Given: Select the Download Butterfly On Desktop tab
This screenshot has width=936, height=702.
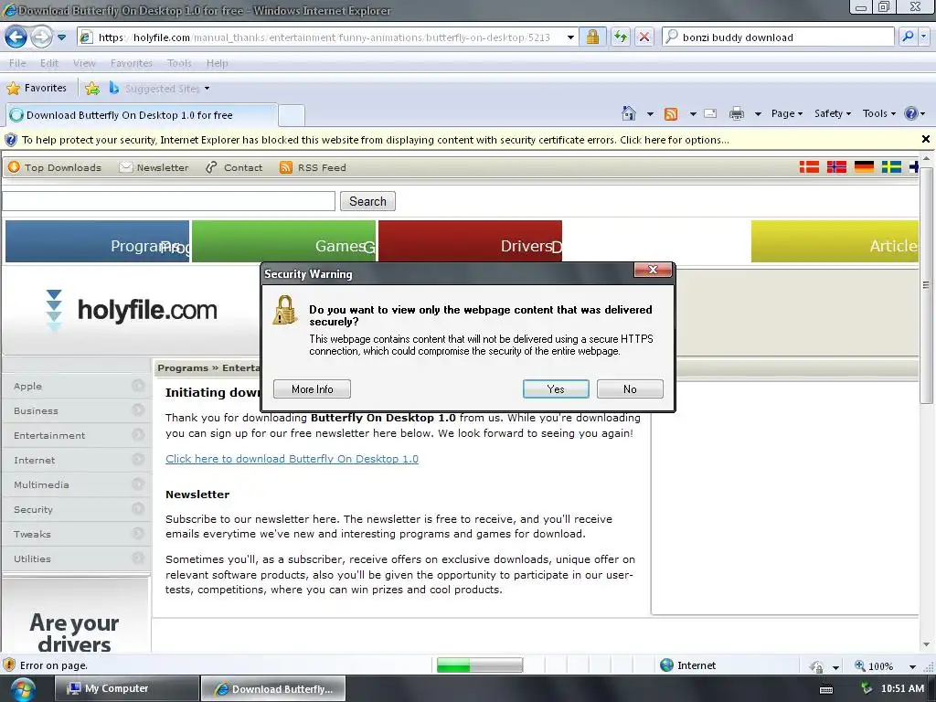Looking at the screenshot, I should coord(142,115).
